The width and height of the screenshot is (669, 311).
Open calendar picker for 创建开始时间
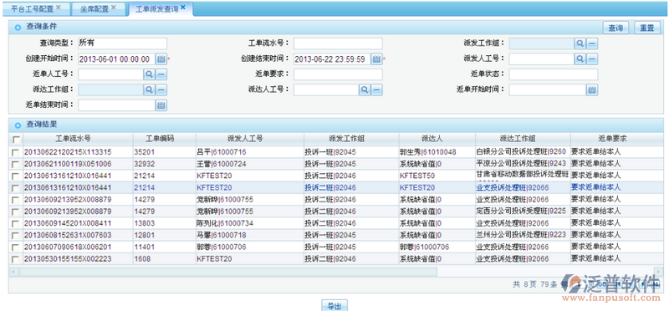tap(161, 59)
